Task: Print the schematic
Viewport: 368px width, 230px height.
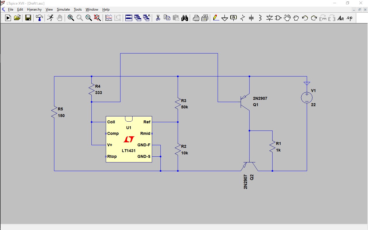Action: click(196, 18)
